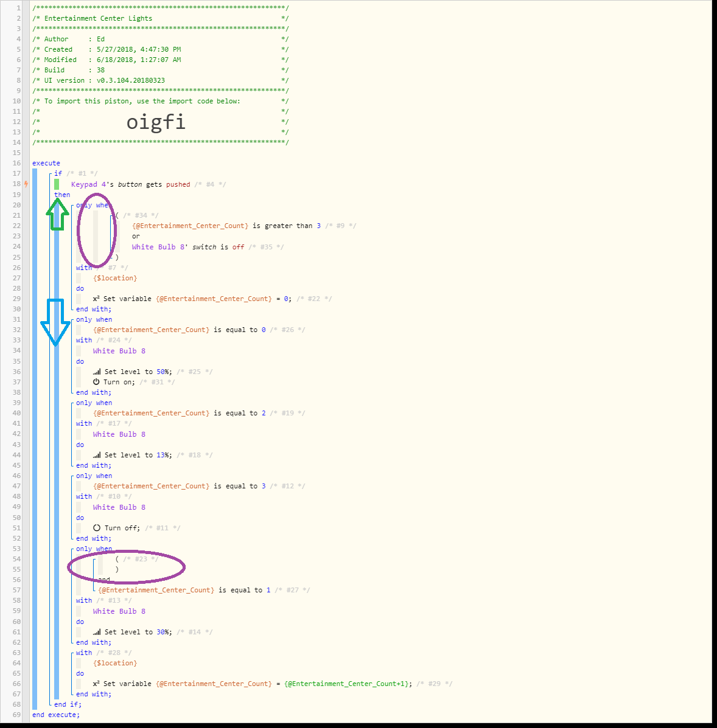Click only when above the equal to 3 condition
This screenshot has height=728, width=717.
click(x=94, y=476)
